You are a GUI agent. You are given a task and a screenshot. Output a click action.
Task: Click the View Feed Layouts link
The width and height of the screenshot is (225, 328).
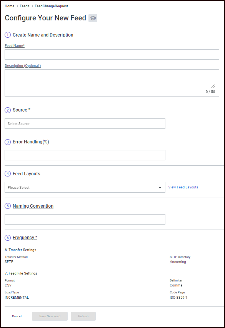(183, 187)
